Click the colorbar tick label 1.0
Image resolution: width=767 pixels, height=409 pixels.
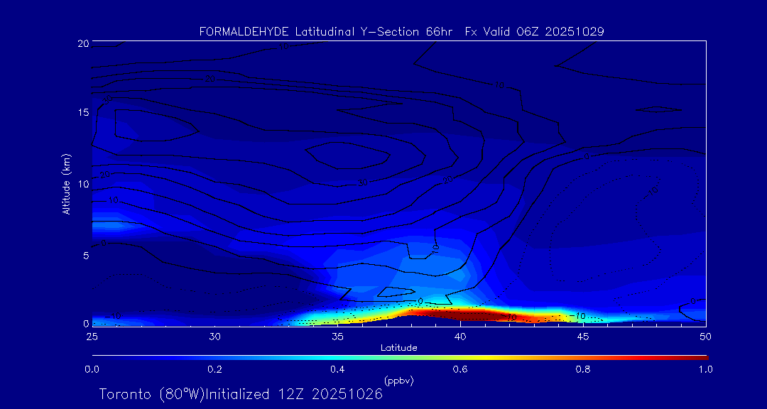(x=705, y=369)
